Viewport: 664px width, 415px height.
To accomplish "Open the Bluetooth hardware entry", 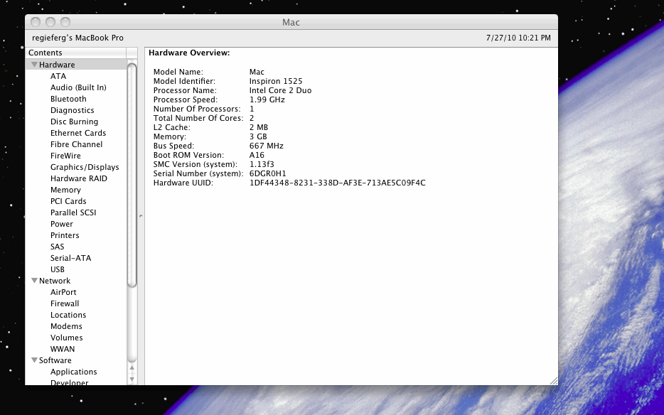I will coord(68,99).
